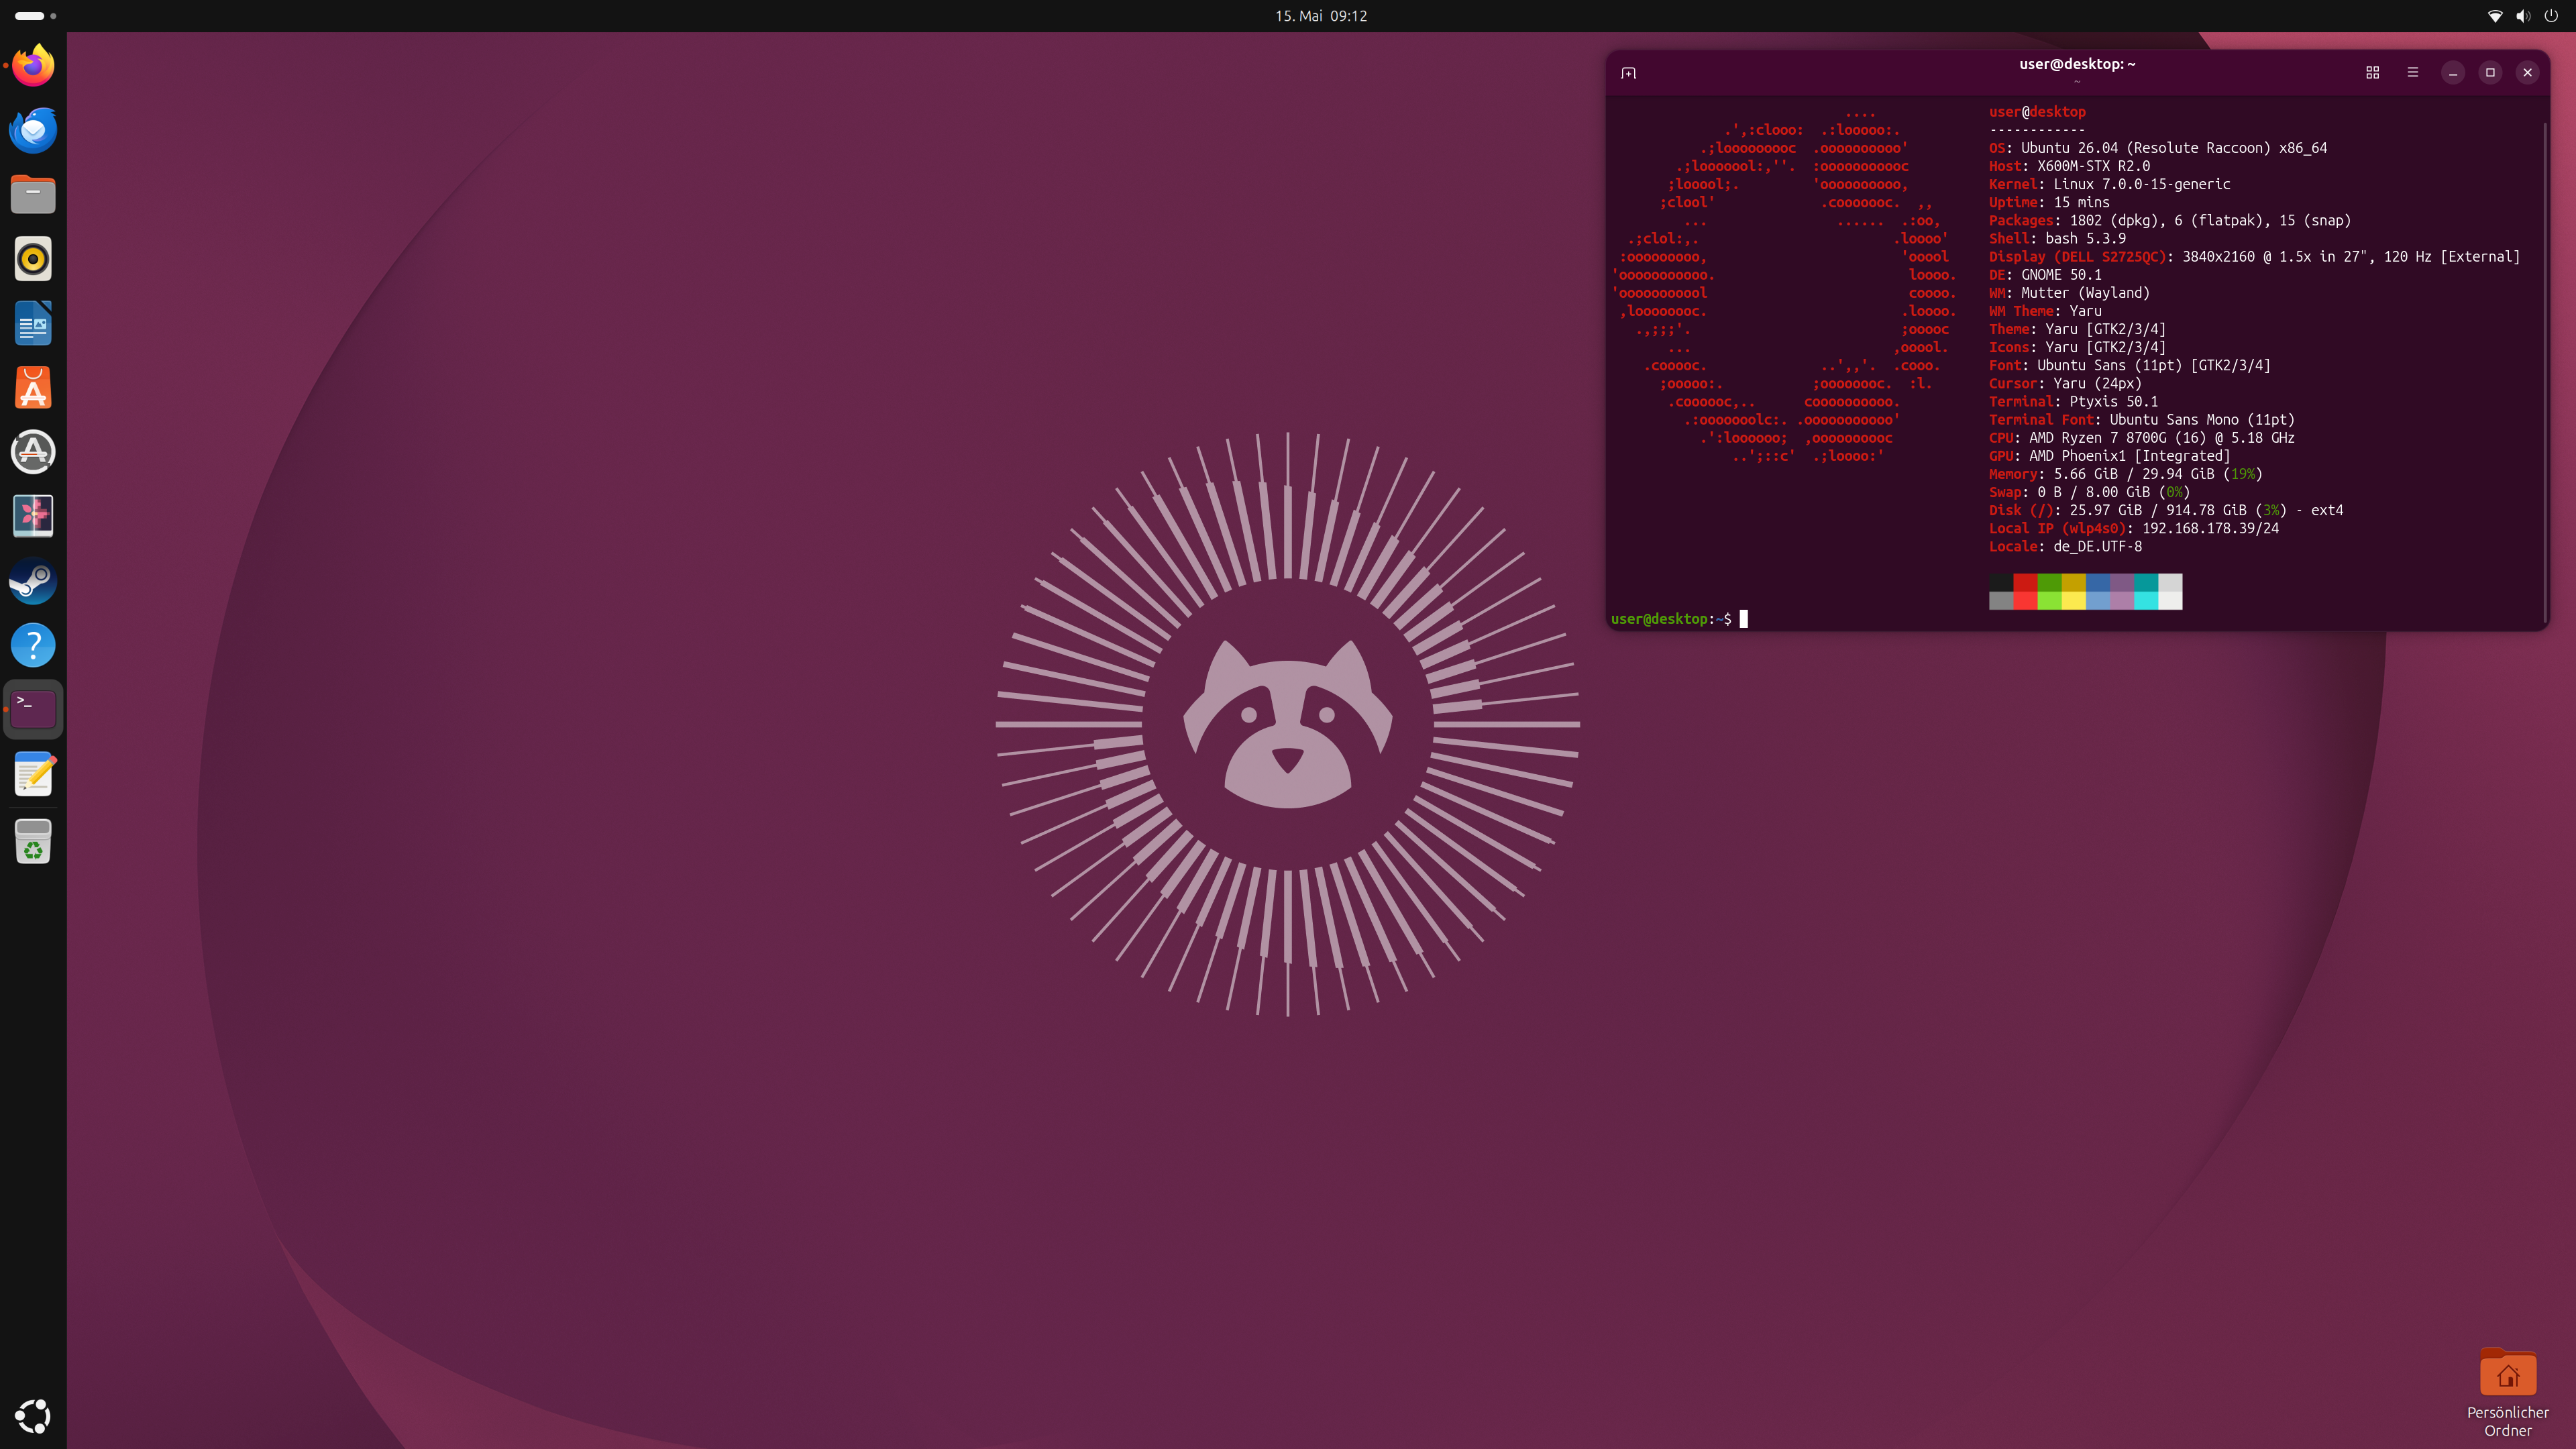2576x1449 pixels.
Task: Open the Wi-Fi network indicator in top bar
Action: click(2495, 16)
